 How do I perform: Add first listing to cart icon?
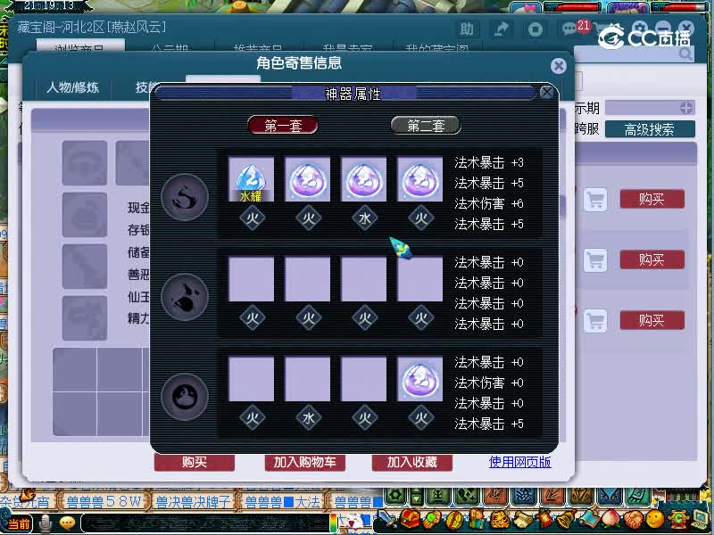click(x=595, y=199)
